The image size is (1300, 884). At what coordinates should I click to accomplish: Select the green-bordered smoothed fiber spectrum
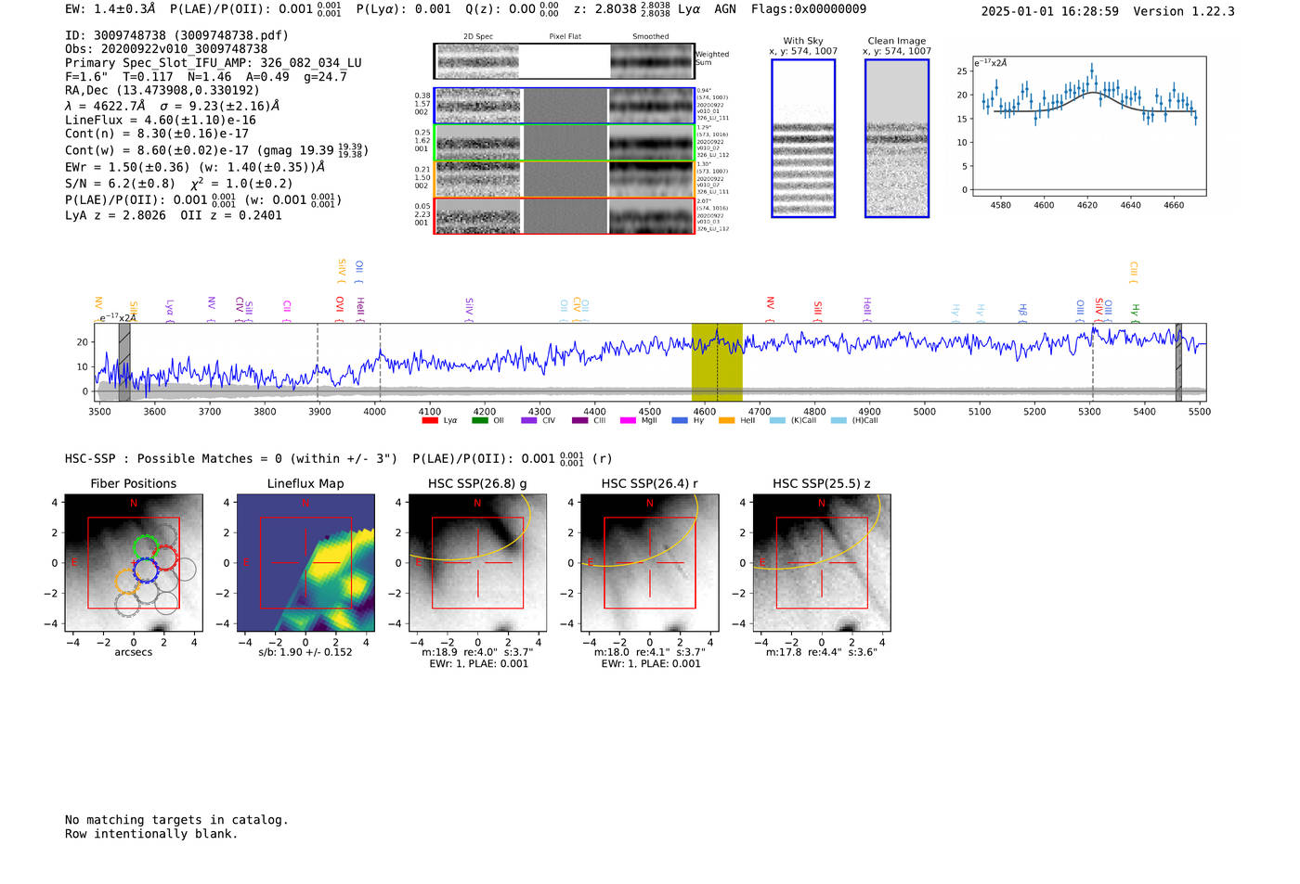[x=651, y=143]
